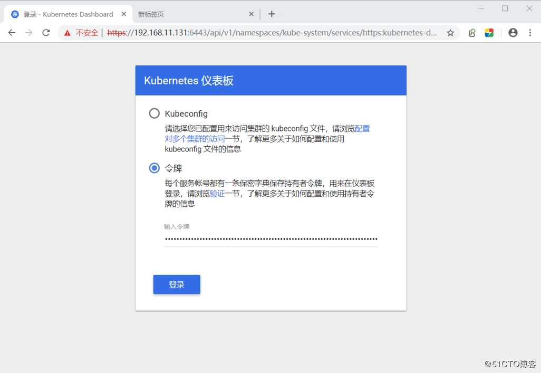This screenshot has height=373, width=541.
Task: Open a new tab with plus icon
Action: click(x=272, y=14)
